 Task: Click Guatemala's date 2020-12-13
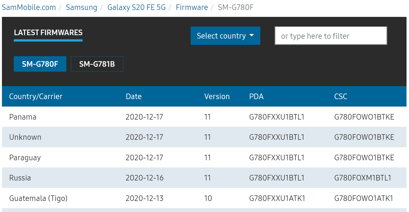coord(145,198)
